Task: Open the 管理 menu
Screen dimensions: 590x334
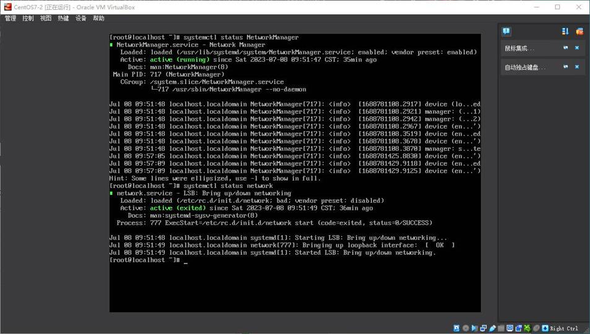Action: click(11, 19)
